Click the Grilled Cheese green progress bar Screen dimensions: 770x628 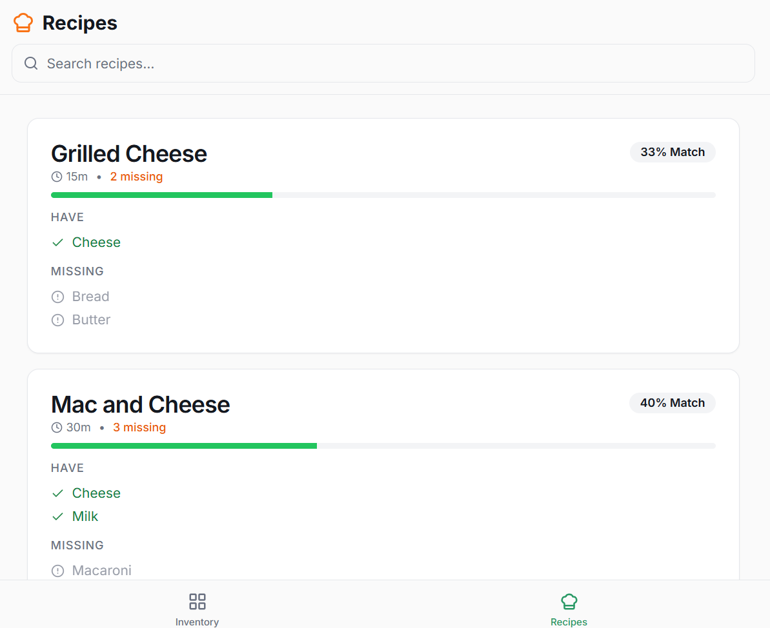[x=161, y=195]
